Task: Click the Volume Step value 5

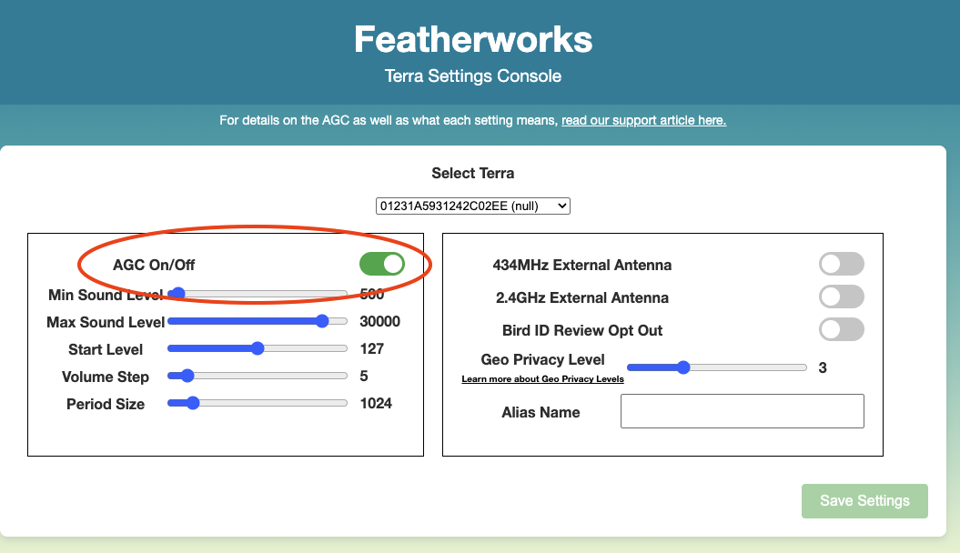Action: tap(364, 377)
